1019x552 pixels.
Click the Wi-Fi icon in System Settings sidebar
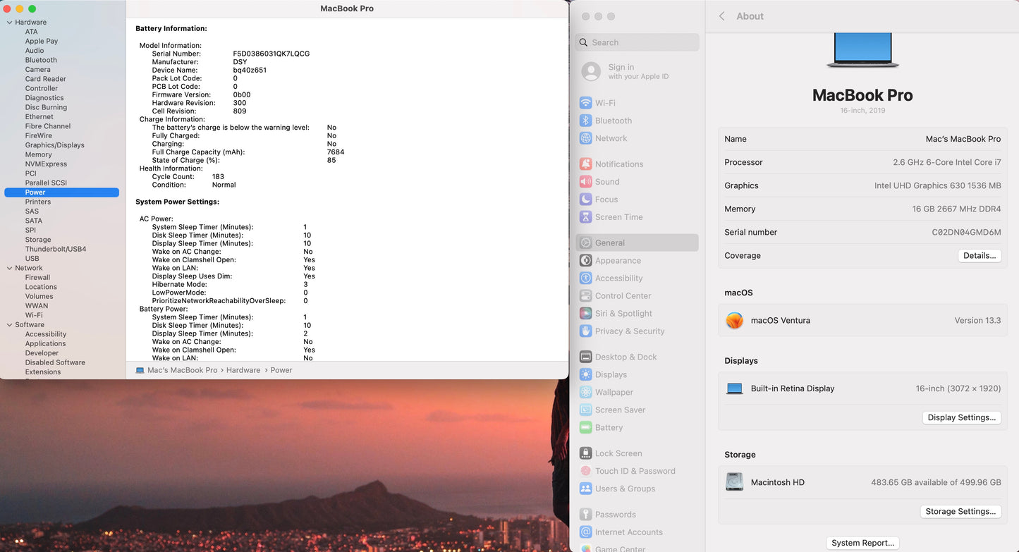tap(585, 103)
